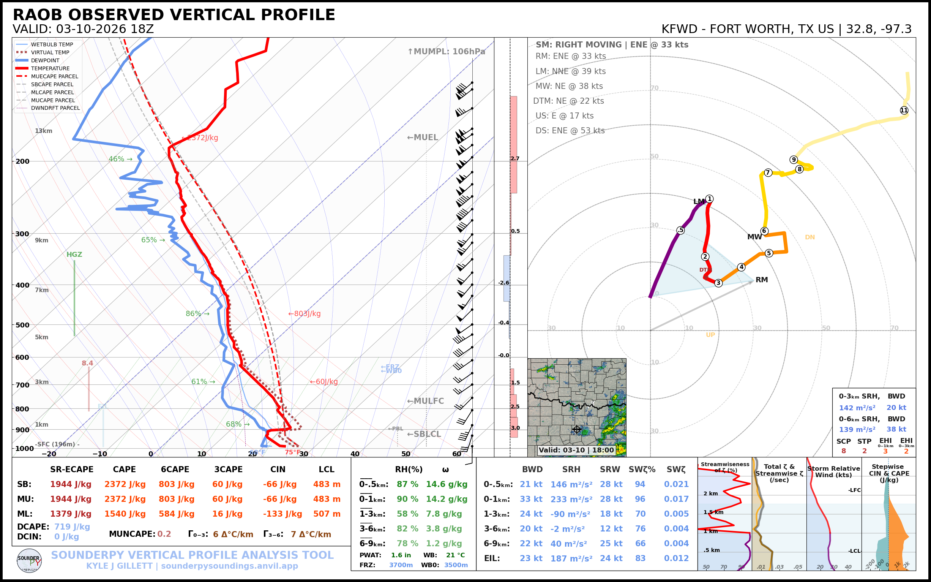Viewport: 931px width, 582px height.
Task: Click the circled 6 km hodograph marker
Action: (x=764, y=231)
